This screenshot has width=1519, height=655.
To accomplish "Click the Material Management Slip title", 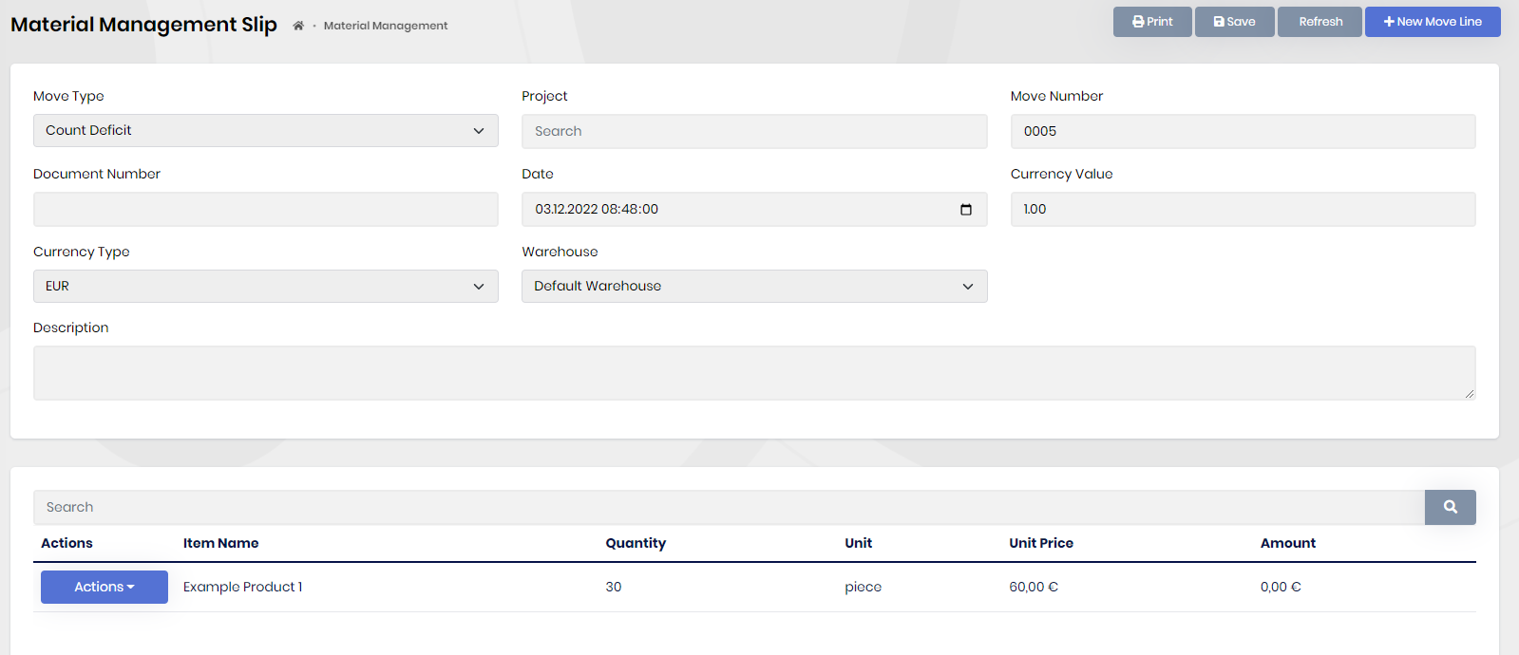I will (143, 25).
